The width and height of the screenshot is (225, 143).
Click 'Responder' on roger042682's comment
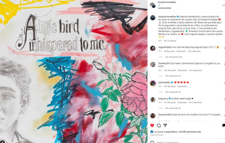(181, 51)
